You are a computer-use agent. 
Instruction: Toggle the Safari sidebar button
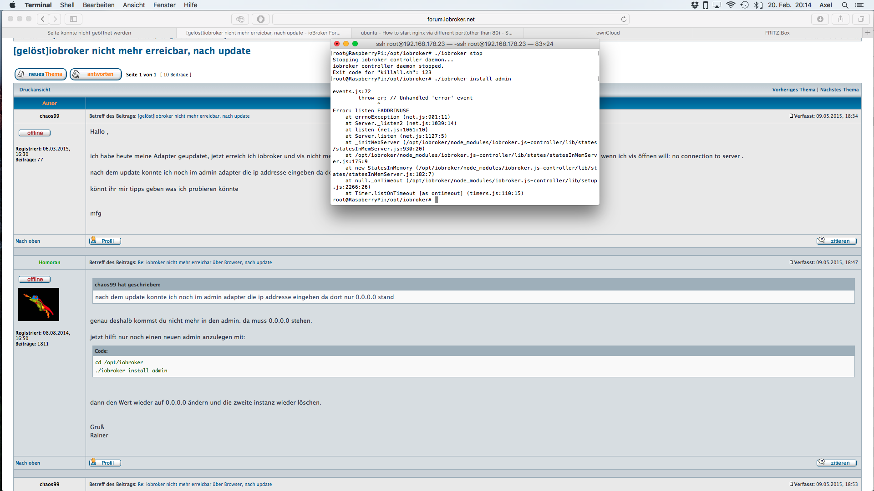73,19
